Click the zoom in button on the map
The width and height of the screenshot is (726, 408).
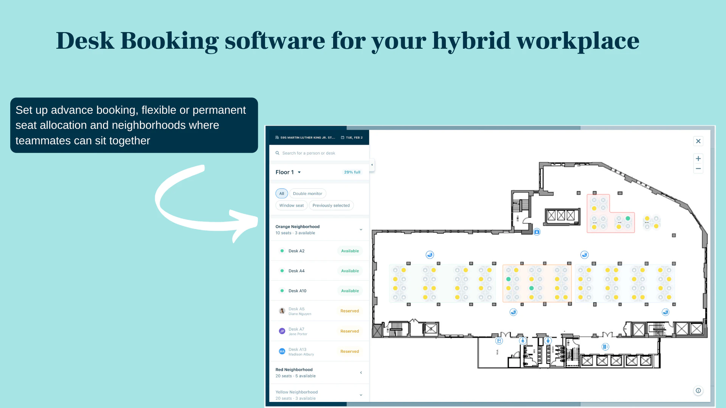[698, 158]
